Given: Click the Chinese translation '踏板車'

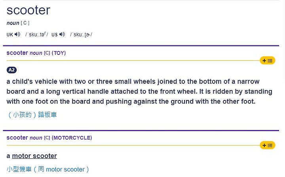Looking at the screenshot, I should point(47,115).
